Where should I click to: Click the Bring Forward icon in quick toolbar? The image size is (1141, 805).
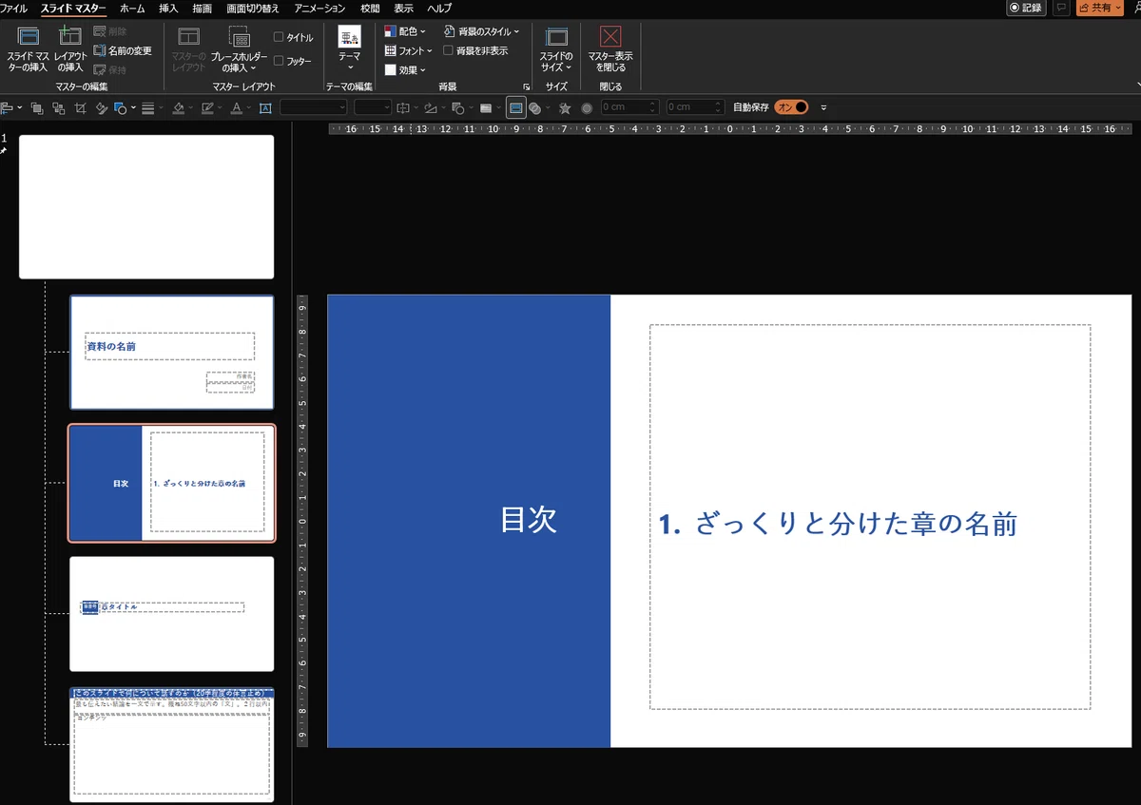coord(36,107)
